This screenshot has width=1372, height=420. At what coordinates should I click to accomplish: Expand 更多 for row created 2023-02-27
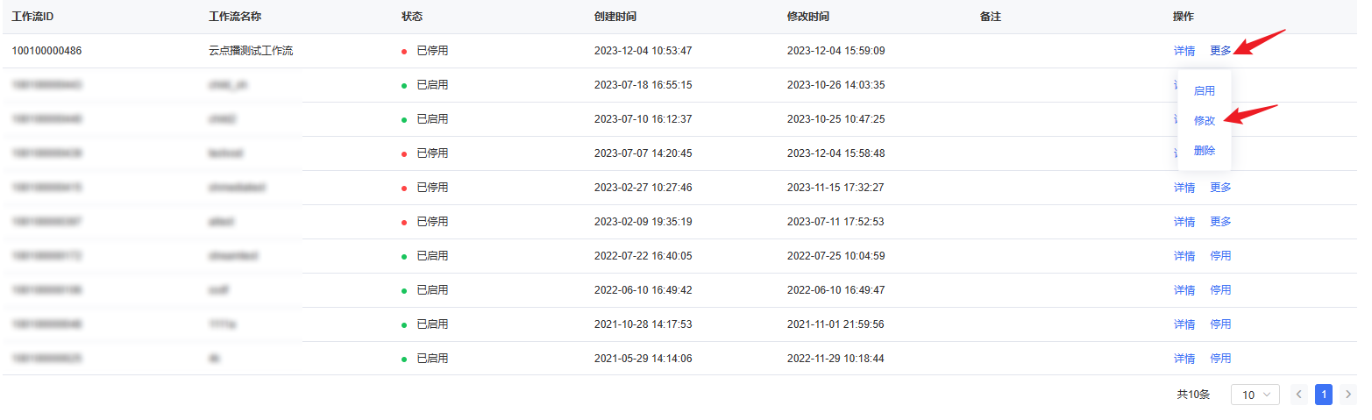[x=1220, y=188]
